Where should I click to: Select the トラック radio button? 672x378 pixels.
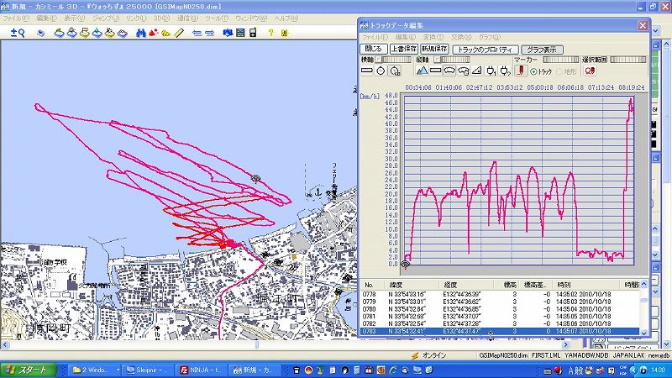click(533, 71)
